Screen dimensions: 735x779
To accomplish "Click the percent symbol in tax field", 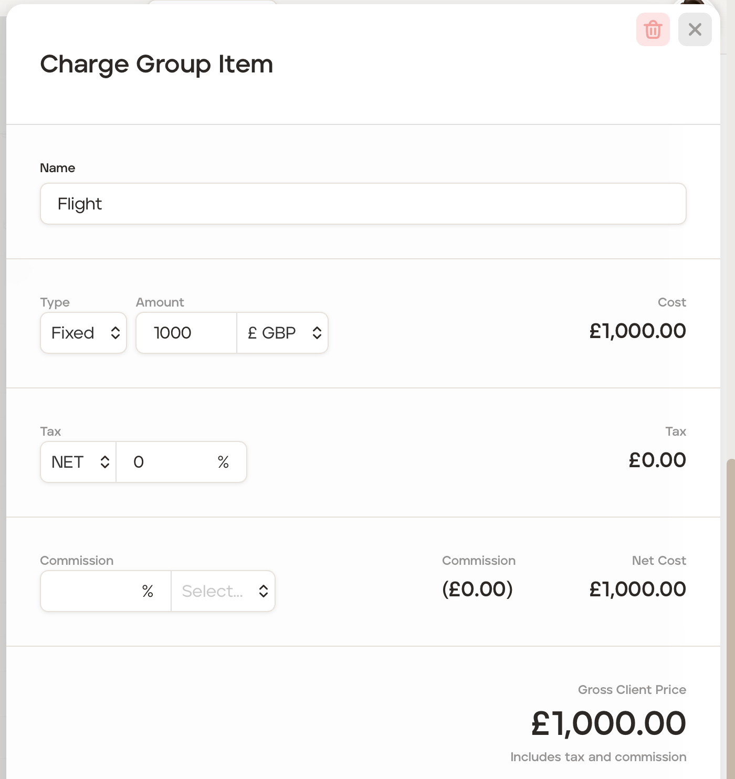I will pyautogui.click(x=223, y=462).
